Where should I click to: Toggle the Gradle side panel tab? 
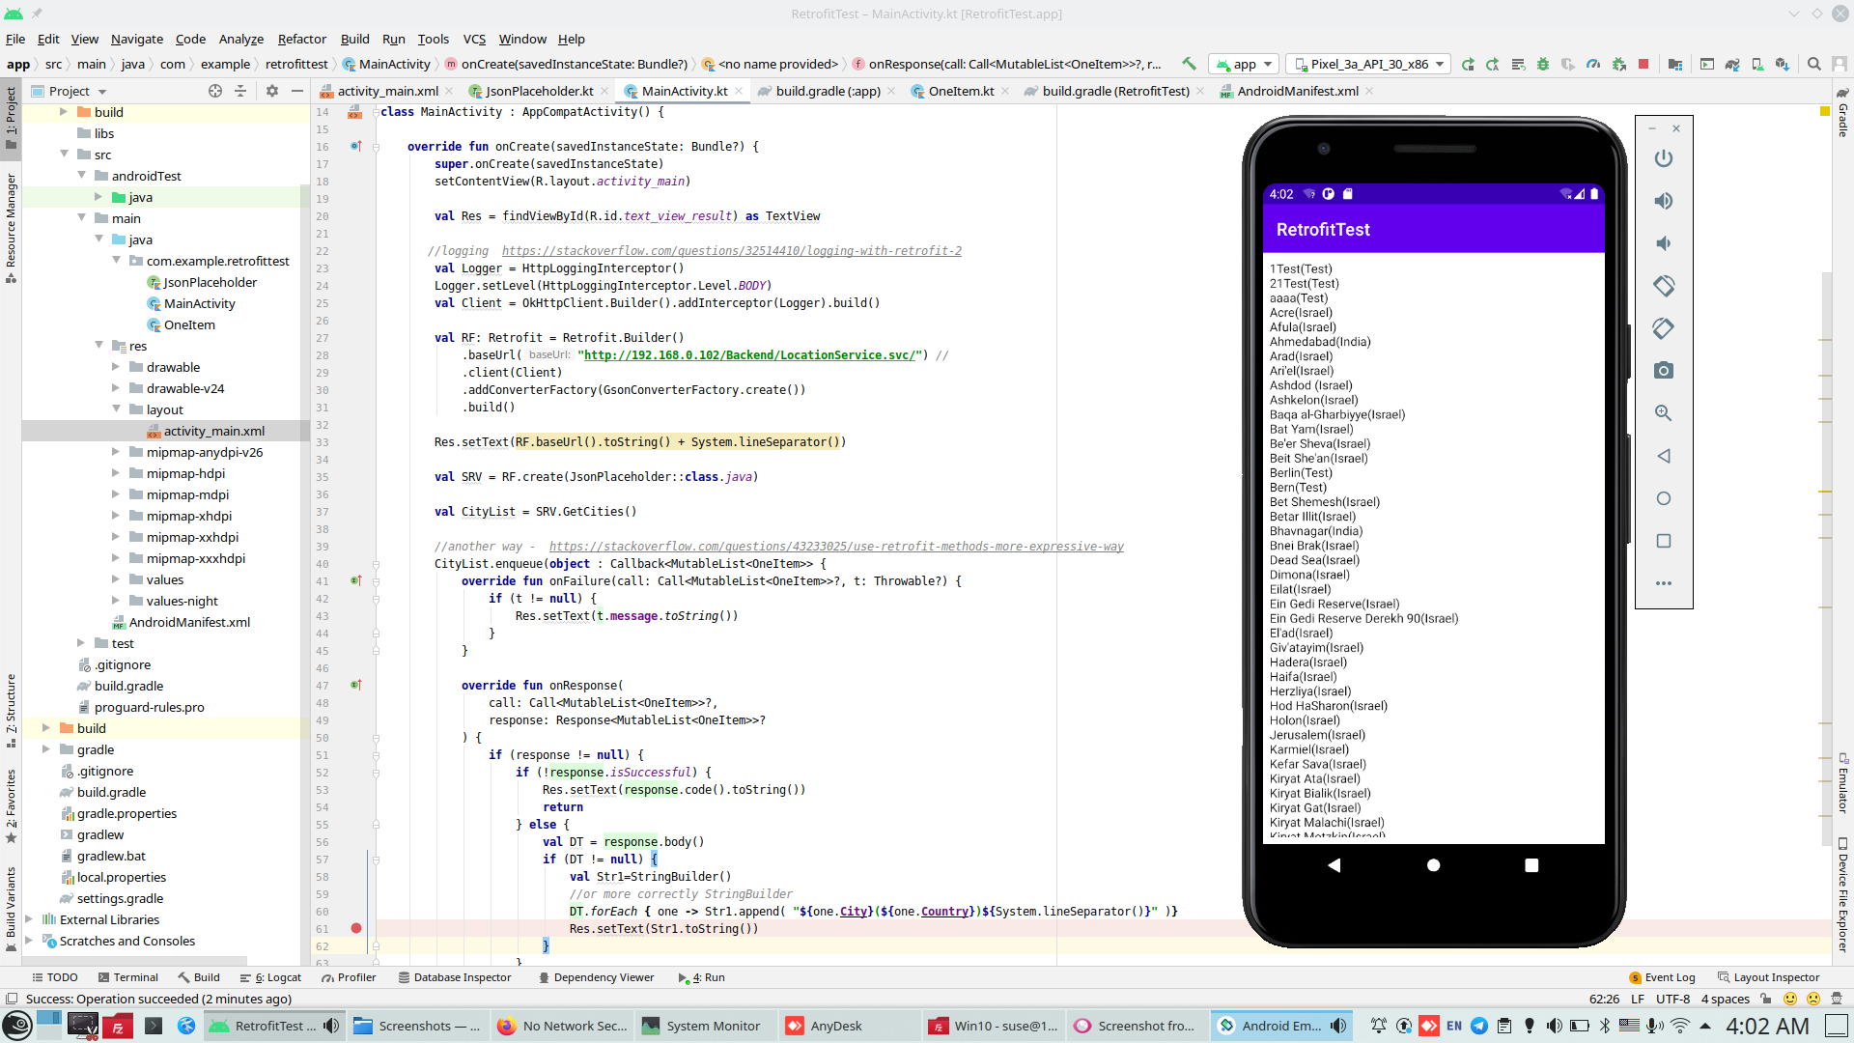point(1842,116)
